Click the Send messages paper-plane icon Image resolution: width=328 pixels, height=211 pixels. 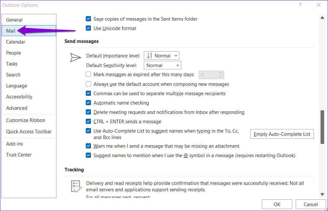[x=75, y=57]
